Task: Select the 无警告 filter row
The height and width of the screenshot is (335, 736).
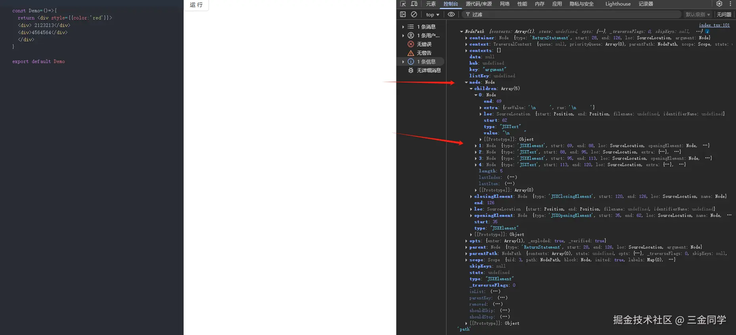Action: pos(421,53)
